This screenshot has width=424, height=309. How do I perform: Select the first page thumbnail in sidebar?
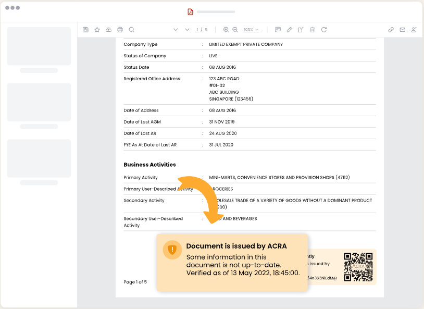point(39,46)
